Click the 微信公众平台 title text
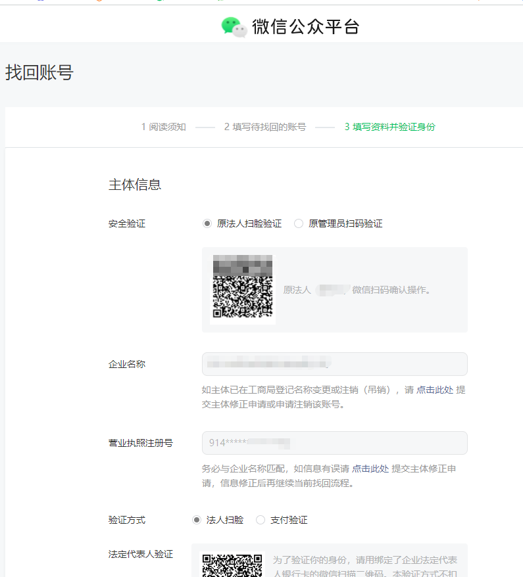Viewport: 523px width, 577px height. 306,27
